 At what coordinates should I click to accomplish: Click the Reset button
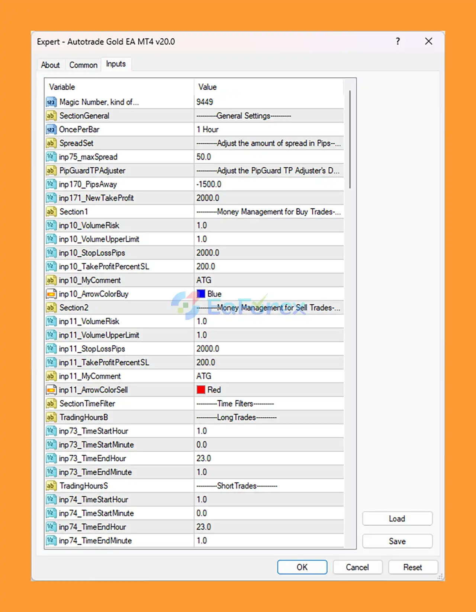coord(412,567)
